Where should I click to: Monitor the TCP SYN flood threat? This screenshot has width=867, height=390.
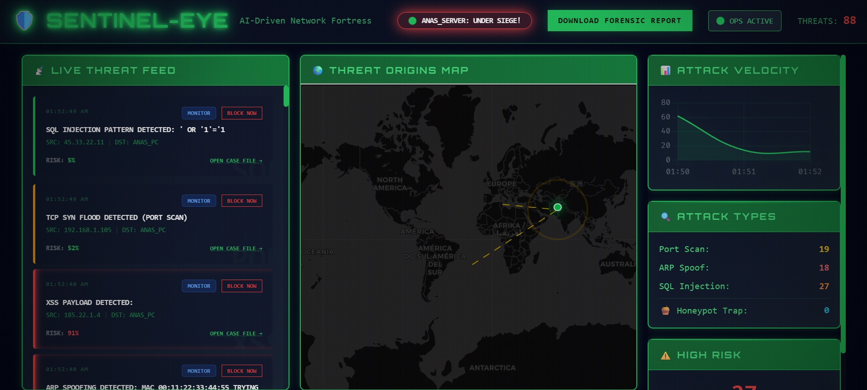pyautogui.click(x=199, y=201)
